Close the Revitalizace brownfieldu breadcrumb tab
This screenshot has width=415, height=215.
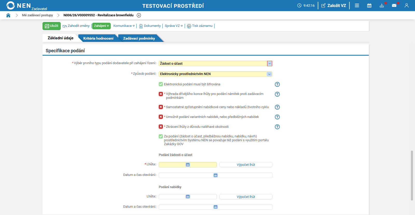tap(139, 15)
